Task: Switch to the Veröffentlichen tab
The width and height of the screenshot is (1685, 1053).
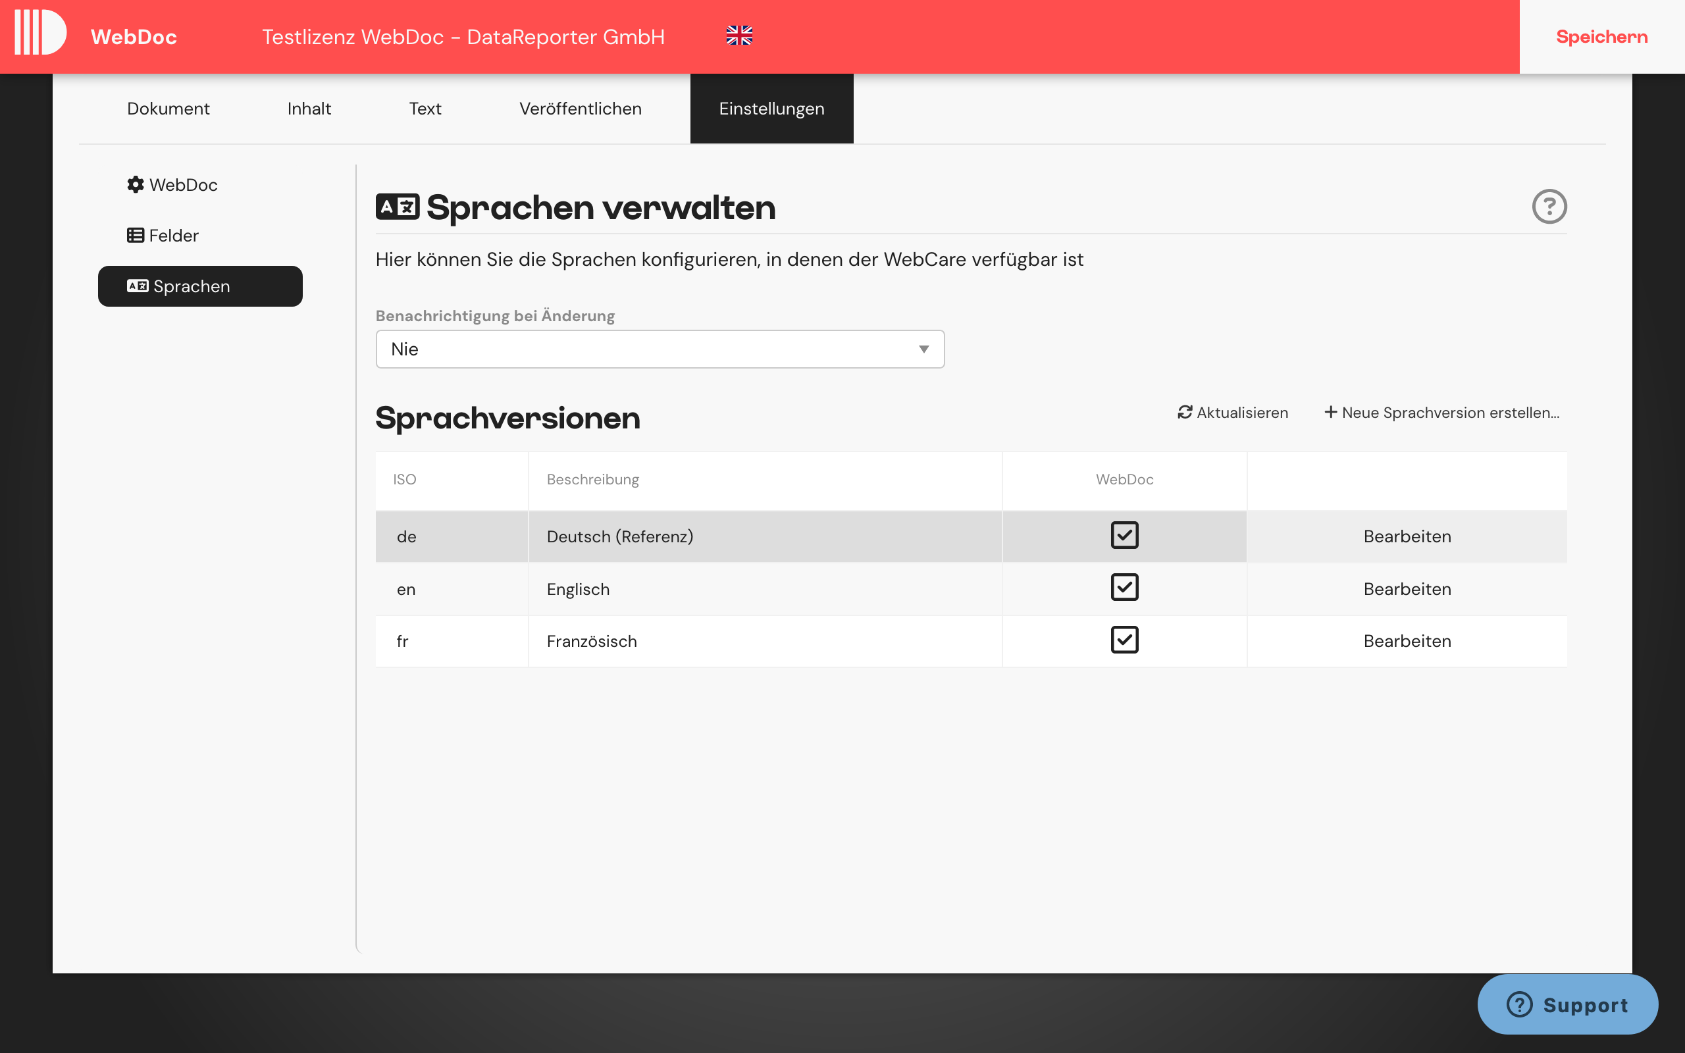Action: (580, 108)
